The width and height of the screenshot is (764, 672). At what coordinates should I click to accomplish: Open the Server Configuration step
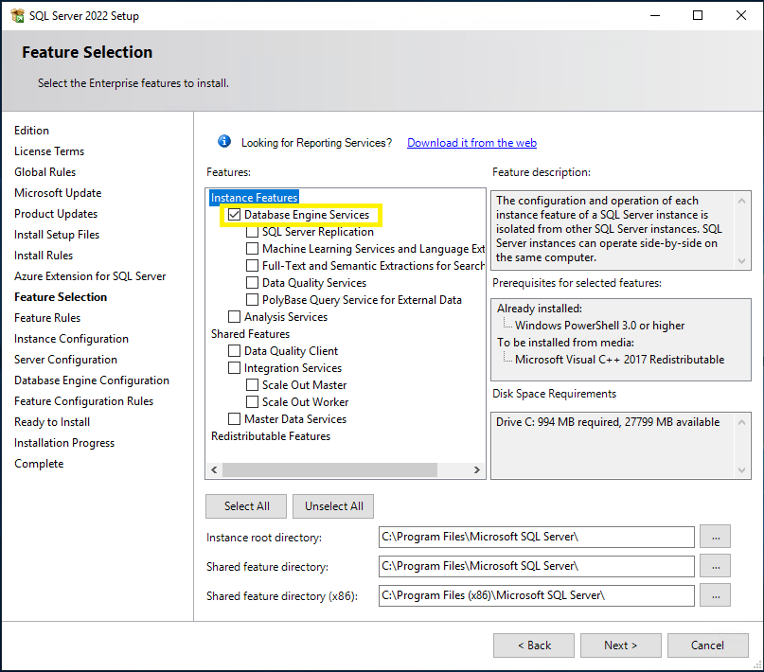(x=65, y=360)
